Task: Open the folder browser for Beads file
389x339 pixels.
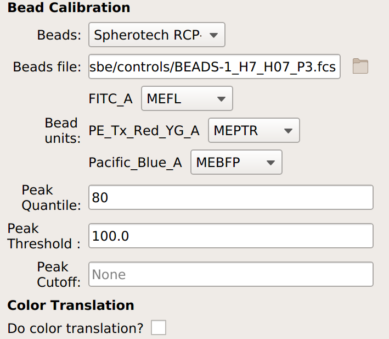Action: click(x=360, y=66)
